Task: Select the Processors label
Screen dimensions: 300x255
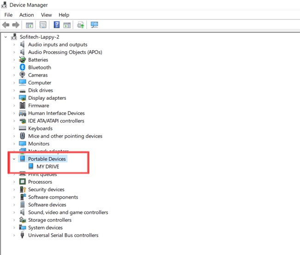Action: pyautogui.click(x=40, y=182)
